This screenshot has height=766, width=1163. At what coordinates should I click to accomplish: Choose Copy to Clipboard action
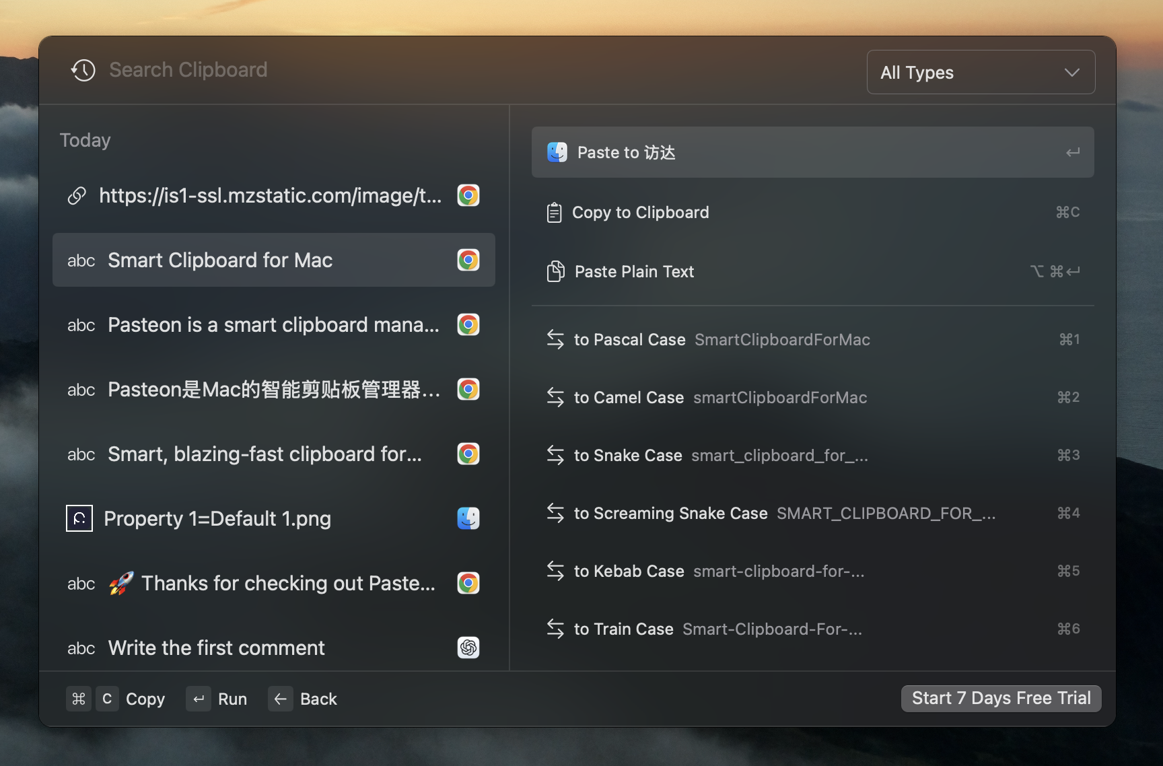pos(813,212)
